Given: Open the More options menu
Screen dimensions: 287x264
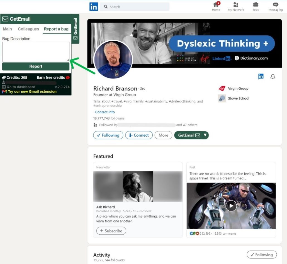Looking at the screenshot, I should (x=163, y=135).
